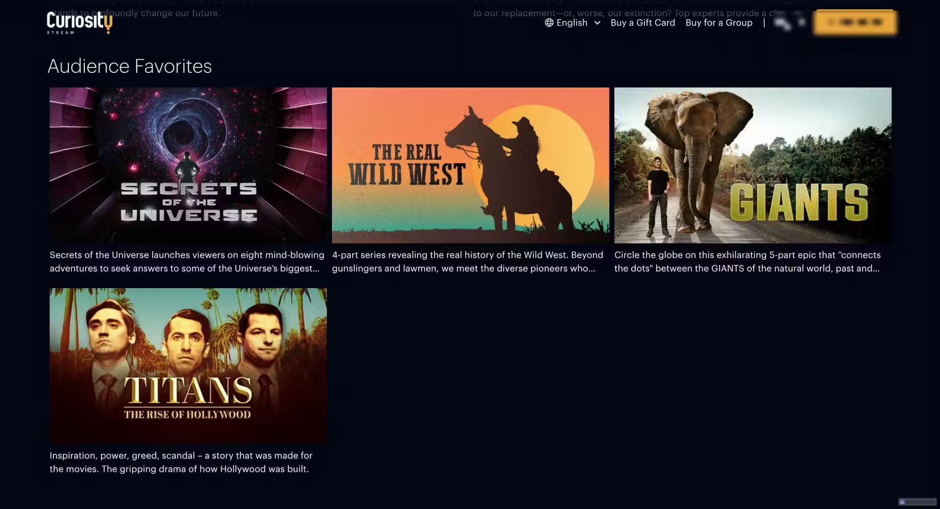
Task: Click the yellow button in header
Action: (x=855, y=22)
